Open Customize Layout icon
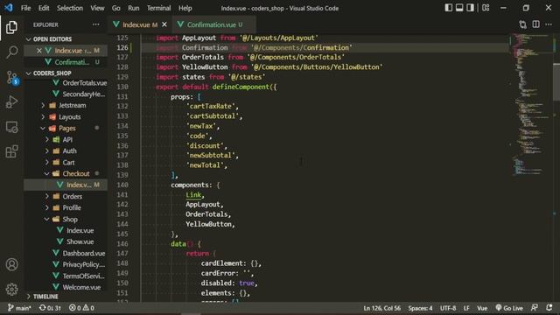Image resolution: width=560 pixels, height=315 pixels. click(x=486, y=8)
